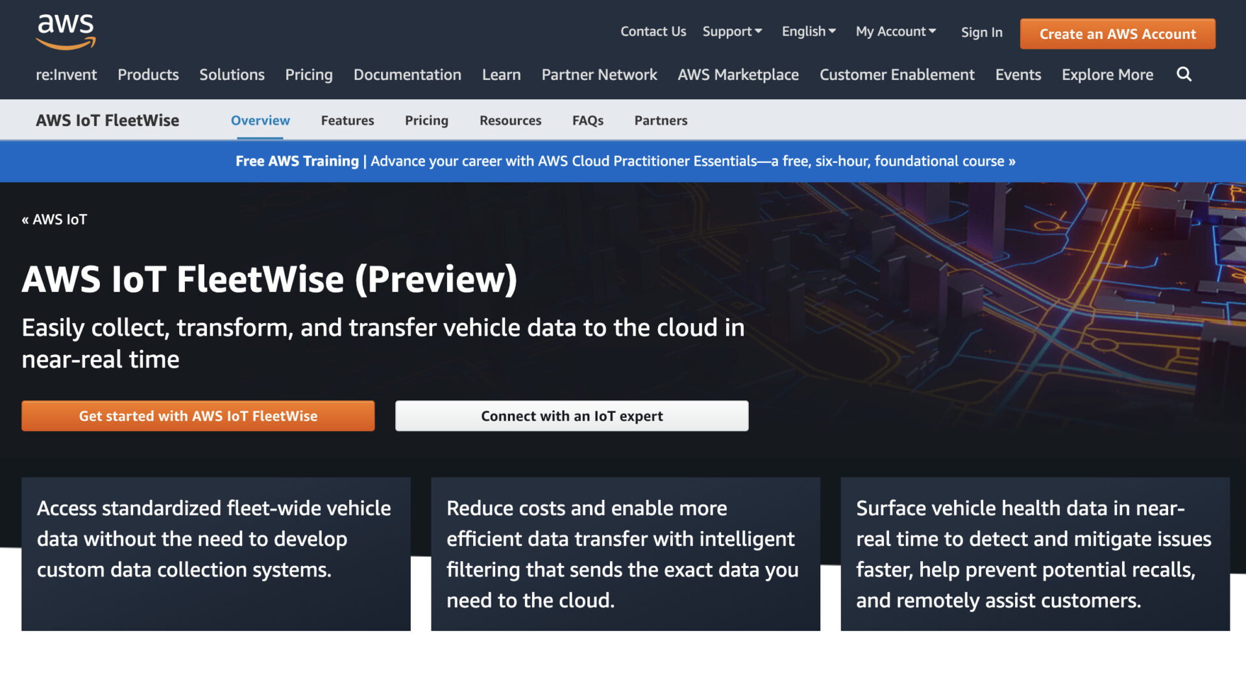Open the Solutions menu
This screenshot has width=1246, height=675.
coord(232,75)
